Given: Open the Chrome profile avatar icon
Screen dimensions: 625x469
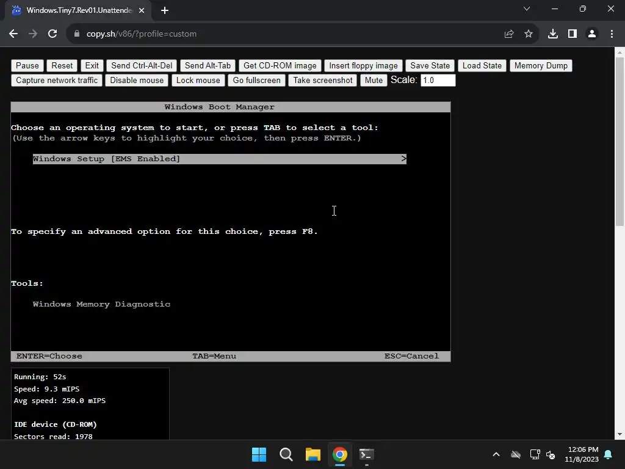Looking at the screenshot, I should click(x=592, y=34).
